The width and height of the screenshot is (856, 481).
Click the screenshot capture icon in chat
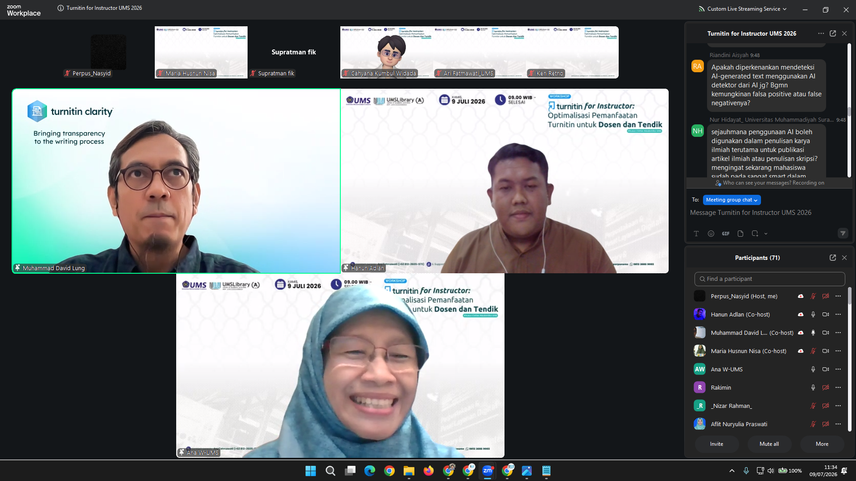755,234
